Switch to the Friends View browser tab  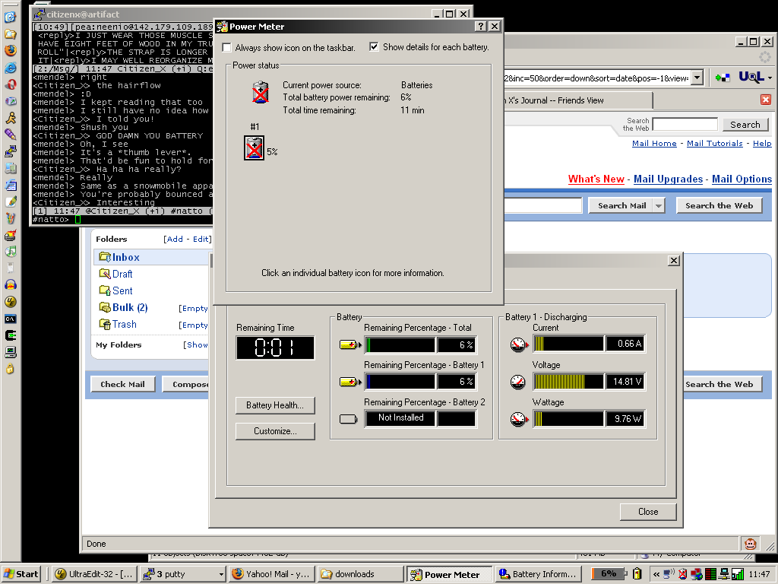[573, 100]
